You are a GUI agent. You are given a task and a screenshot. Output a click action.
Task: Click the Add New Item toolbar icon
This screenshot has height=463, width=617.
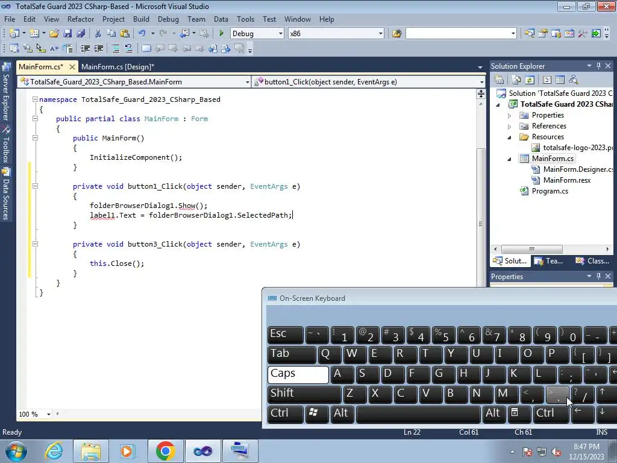(34, 34)
